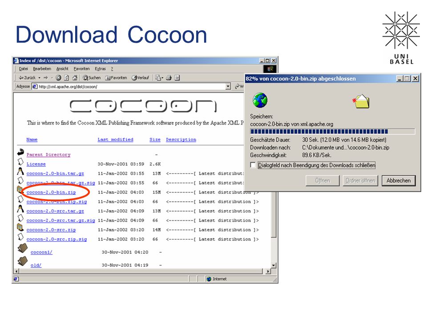Viewport: 427px width, 320px height.
Task: Download the cocoon-2.0-src.zip link
Action: pos(51,230)
